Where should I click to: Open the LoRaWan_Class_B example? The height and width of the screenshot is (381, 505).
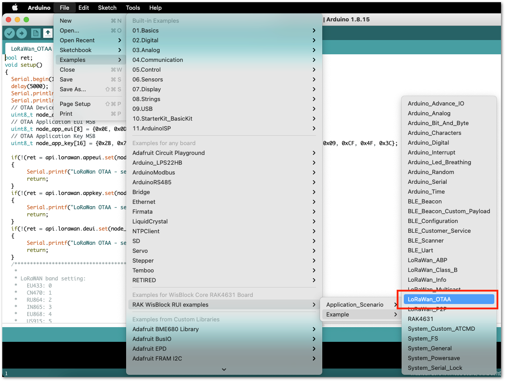coord(449,270)
